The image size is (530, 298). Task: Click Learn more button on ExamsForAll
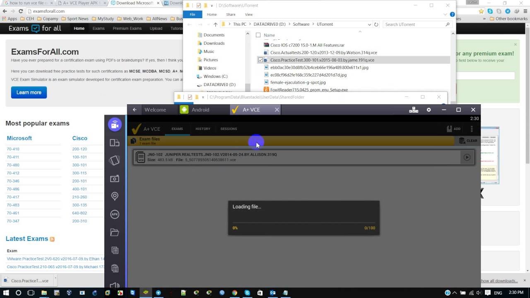click(29, 92)
